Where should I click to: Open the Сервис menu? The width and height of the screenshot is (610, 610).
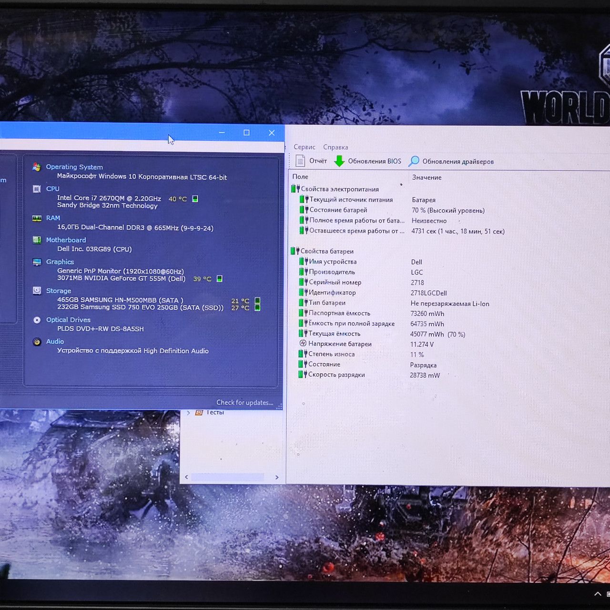[x=305, y=147]
